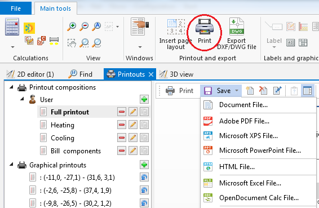319x208 pixels.
Task: Add a new User printout with green plus
Action: (x=144, y=99)
